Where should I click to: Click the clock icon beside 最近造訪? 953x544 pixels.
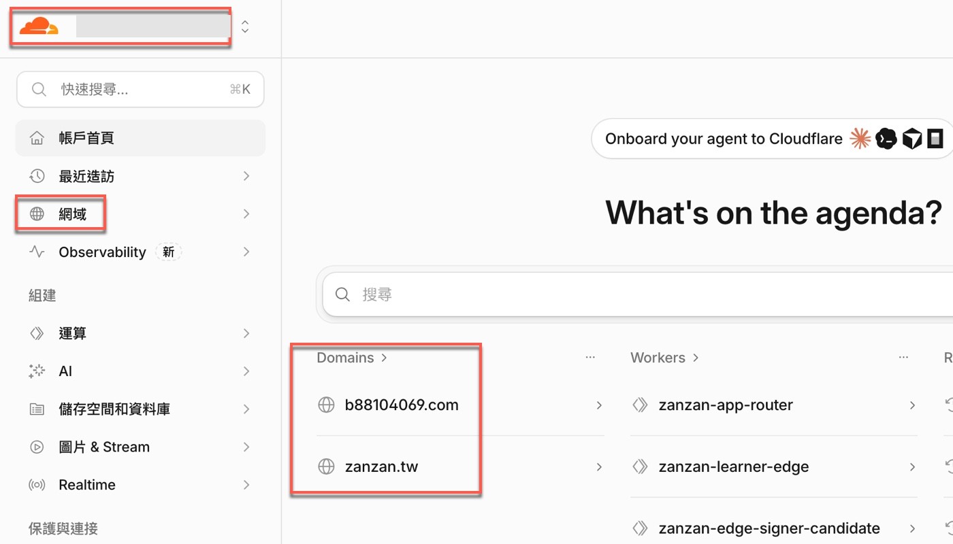pyautogui.click(x=37, y=176)
